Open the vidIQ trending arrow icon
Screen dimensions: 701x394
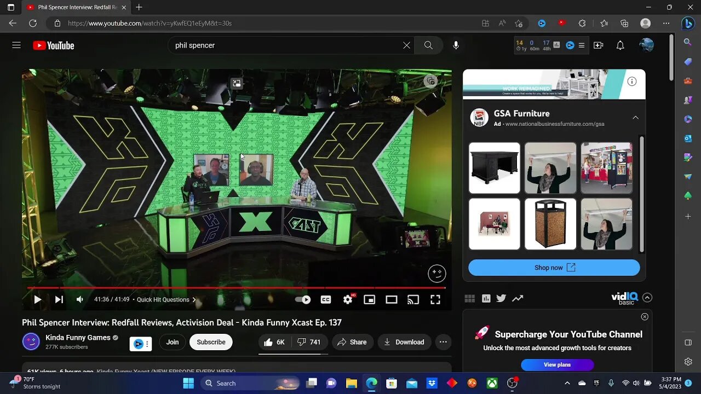(518, 298)
